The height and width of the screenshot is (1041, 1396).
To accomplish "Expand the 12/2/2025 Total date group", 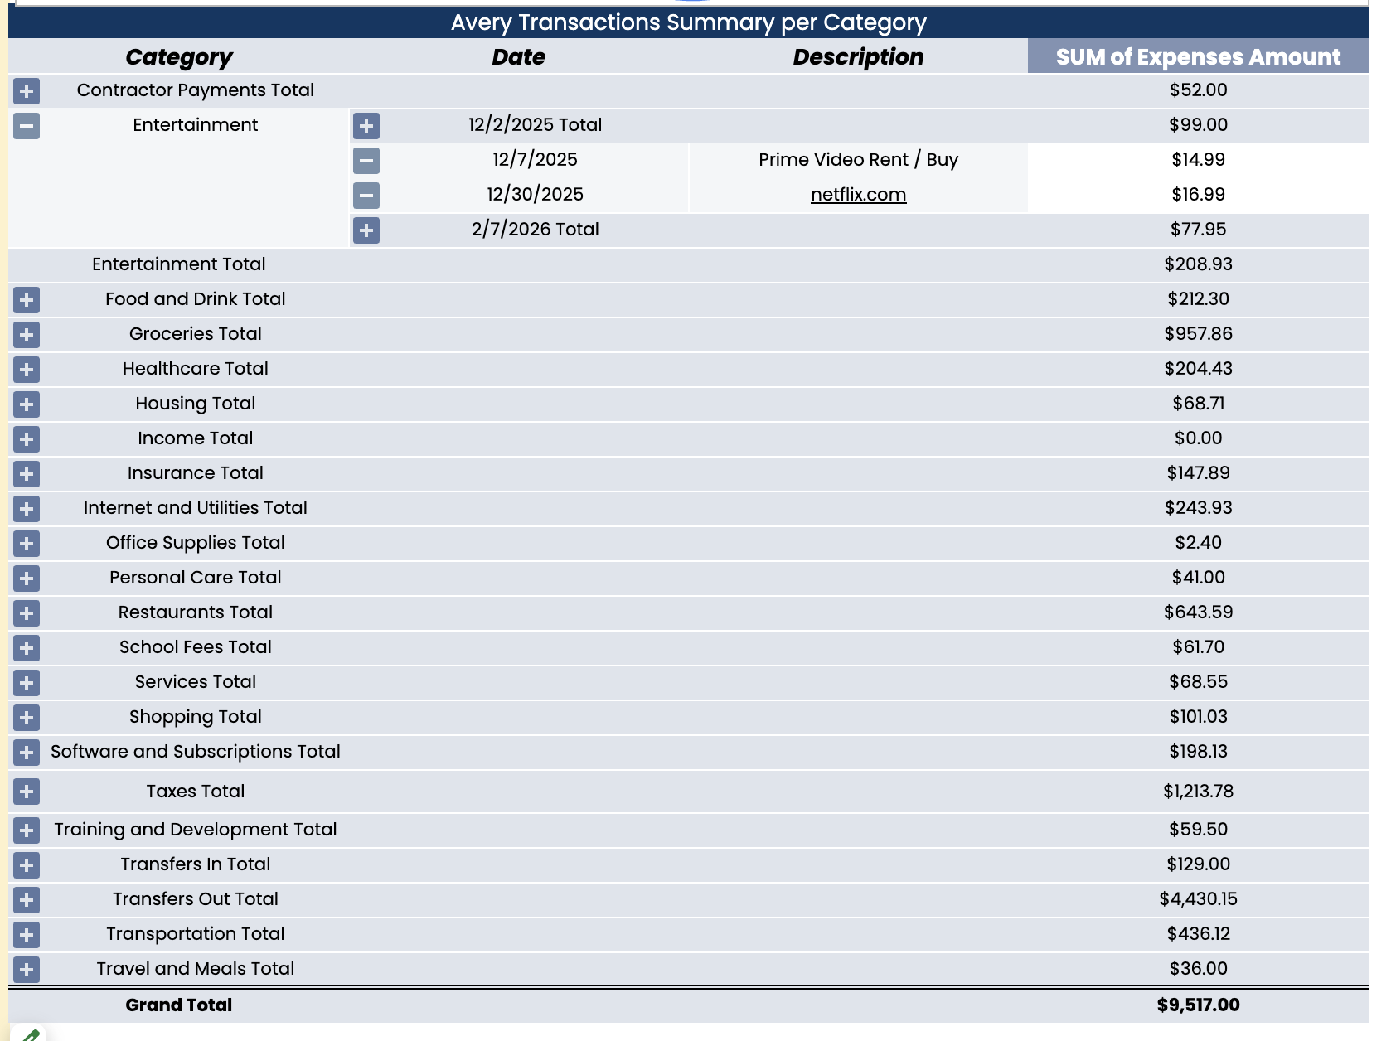I will [365, 126].
